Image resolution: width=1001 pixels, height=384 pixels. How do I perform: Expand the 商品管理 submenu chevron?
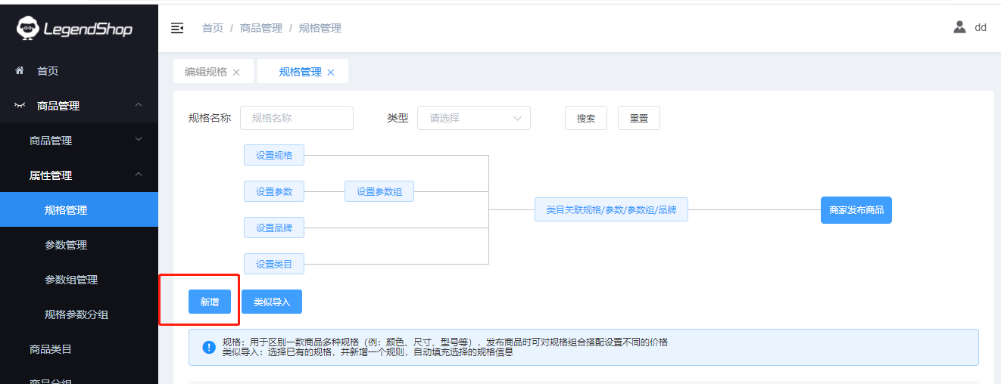coord(139,140)
